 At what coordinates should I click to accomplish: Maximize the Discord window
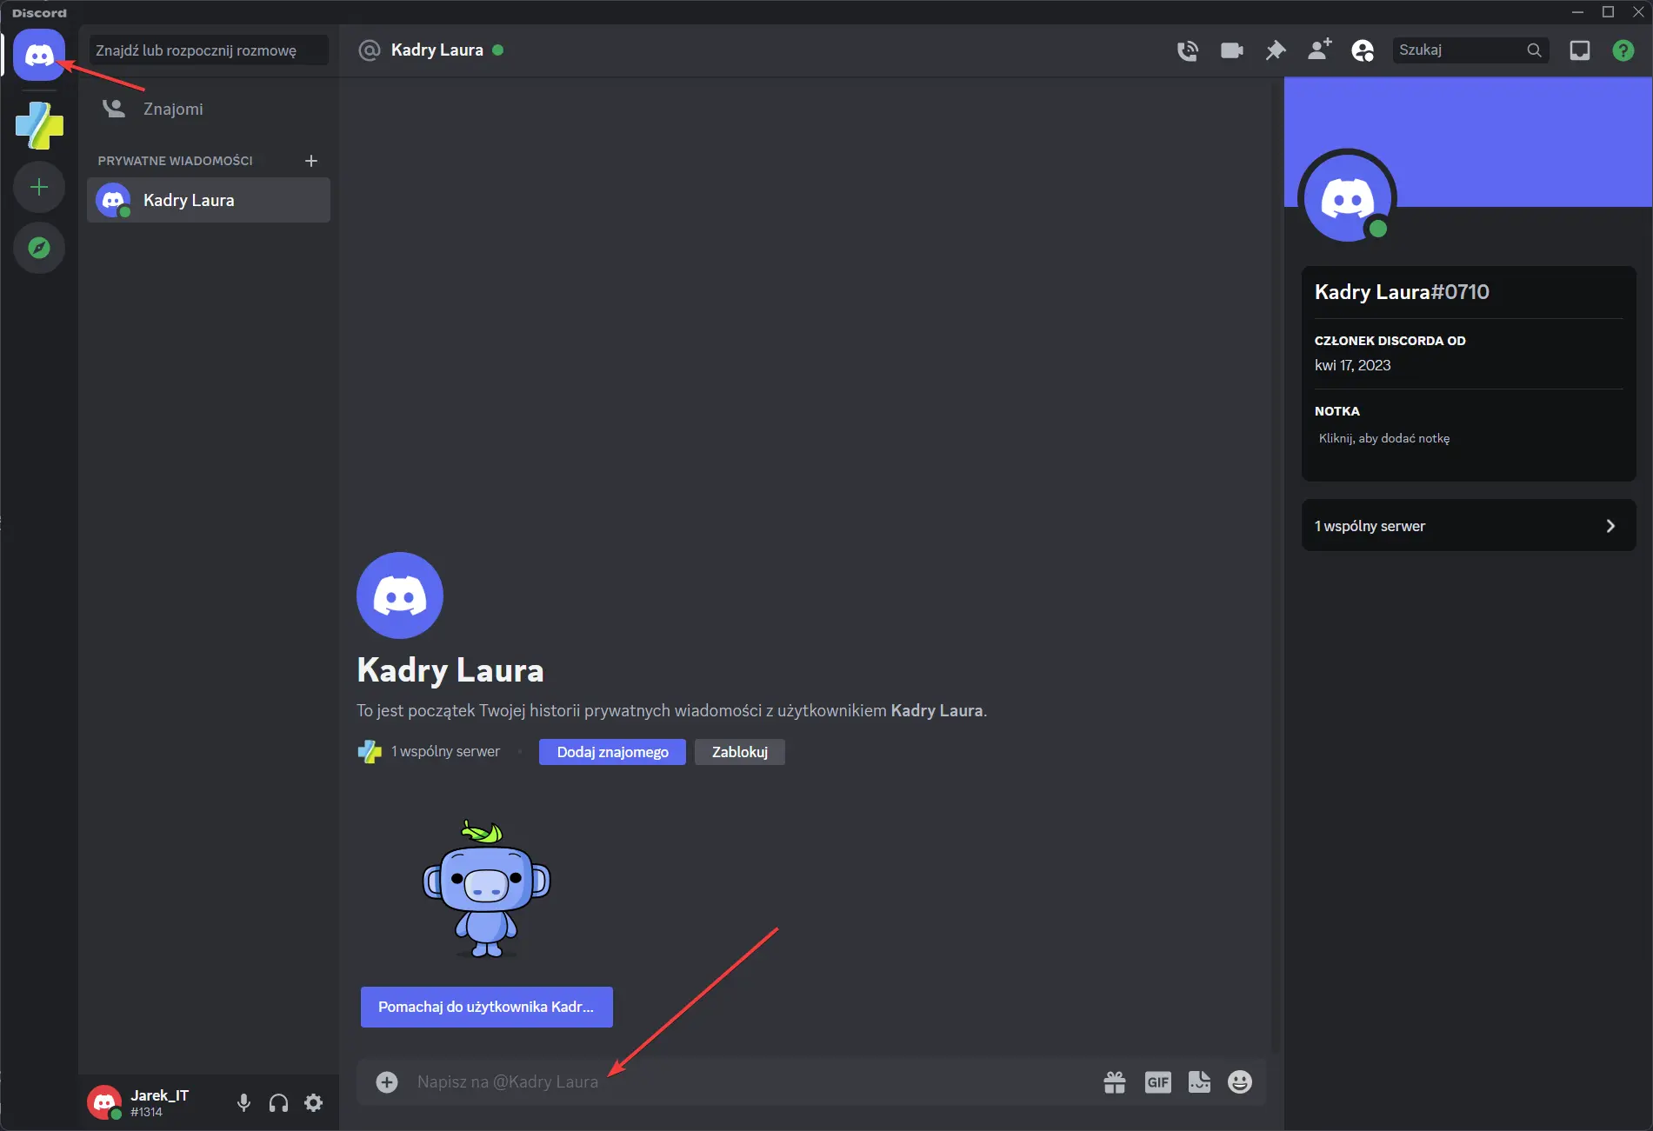point(1609,12)
